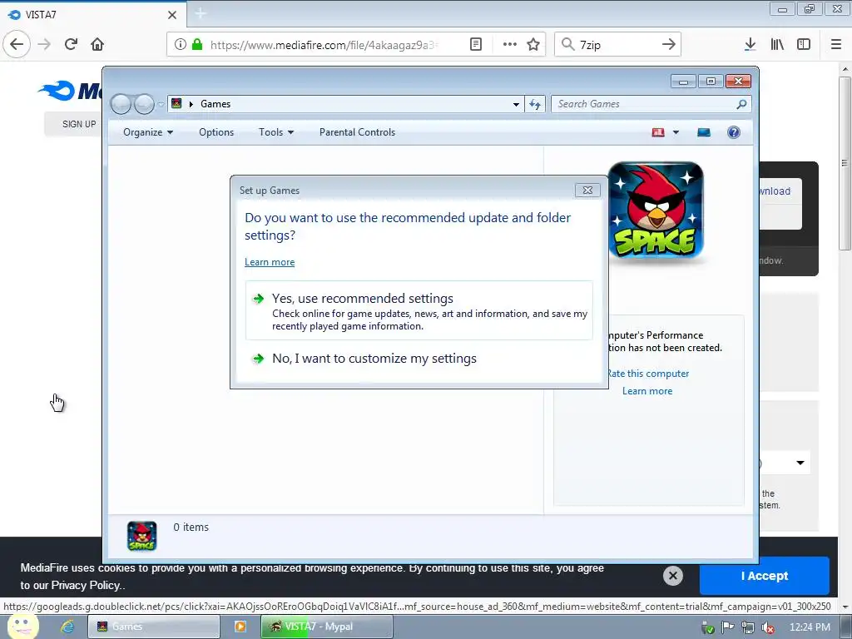Image resolution: width=852 pixels, height=639 pixels.
Task: Show site information icon in address bar
Action: (x=181, y=45)
